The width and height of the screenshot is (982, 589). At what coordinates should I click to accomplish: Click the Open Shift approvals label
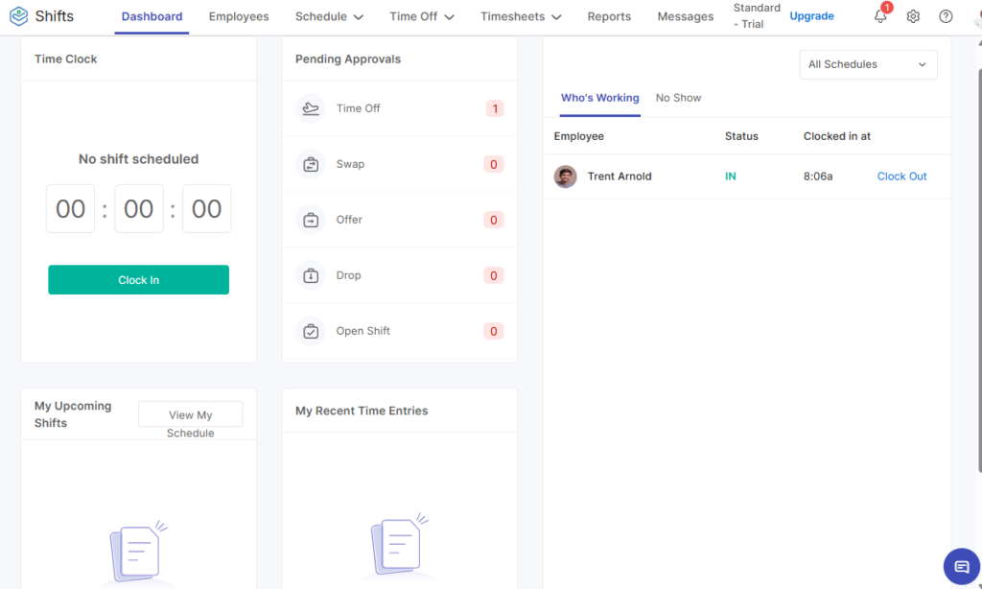363,331
